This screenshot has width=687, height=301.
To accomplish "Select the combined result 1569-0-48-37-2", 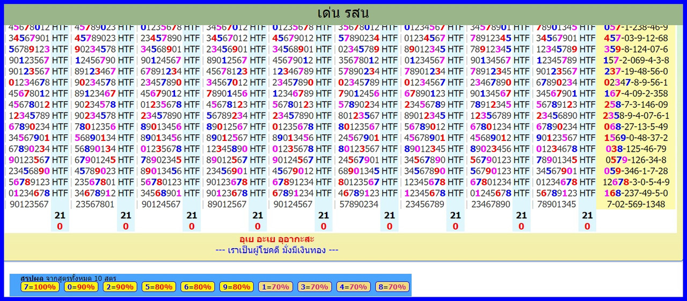I will coord(636,138).
